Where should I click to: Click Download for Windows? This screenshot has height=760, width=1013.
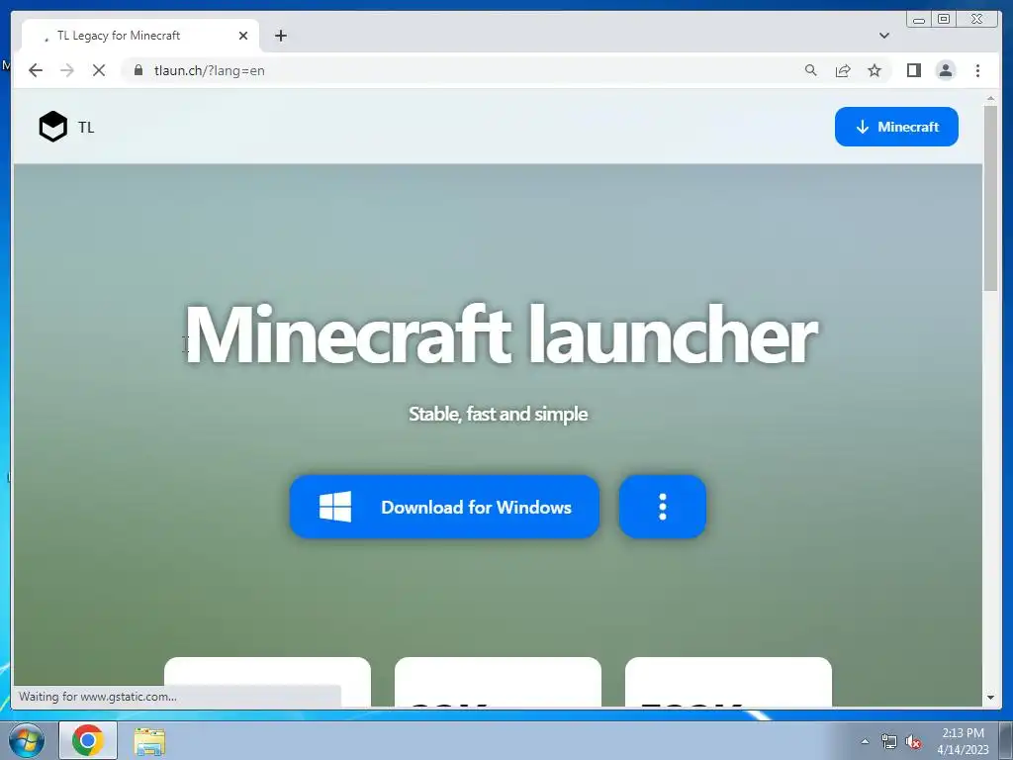tap(444, 507)
